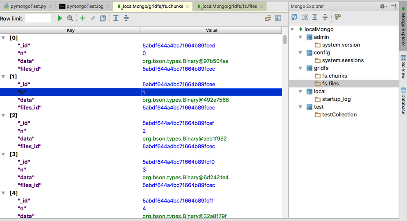Viewport: 407px width, 221px height.
Task: Add a new document with the plus icon
Action: coord(83,18)
